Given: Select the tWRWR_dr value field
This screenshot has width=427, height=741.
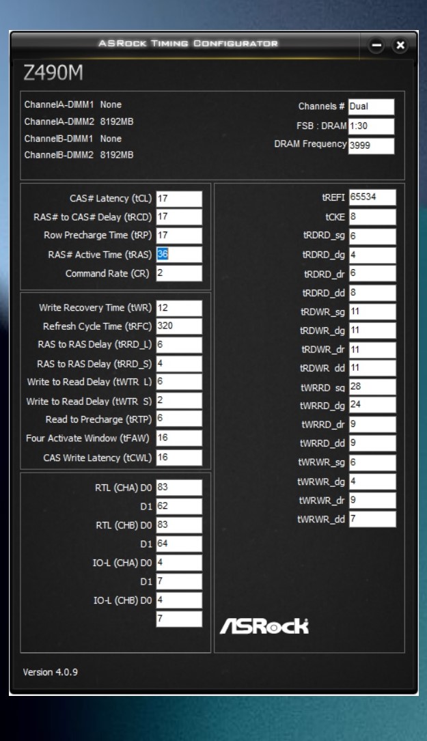Looking at the screenshot, I should tap(372, 501).
